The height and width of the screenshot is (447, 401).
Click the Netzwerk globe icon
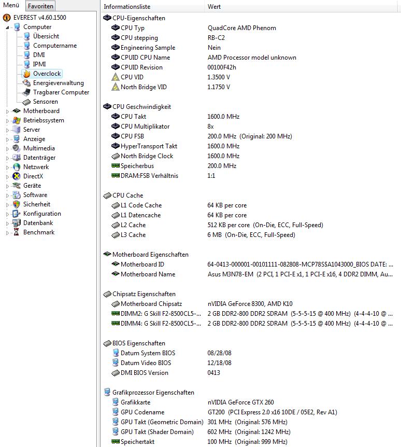pos(17,167)
